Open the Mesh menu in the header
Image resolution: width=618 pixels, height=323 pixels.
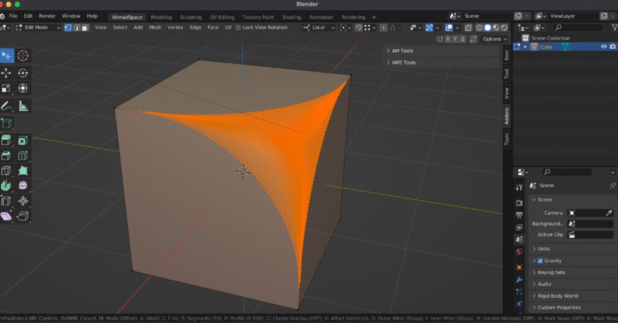(x=155, y=27)
